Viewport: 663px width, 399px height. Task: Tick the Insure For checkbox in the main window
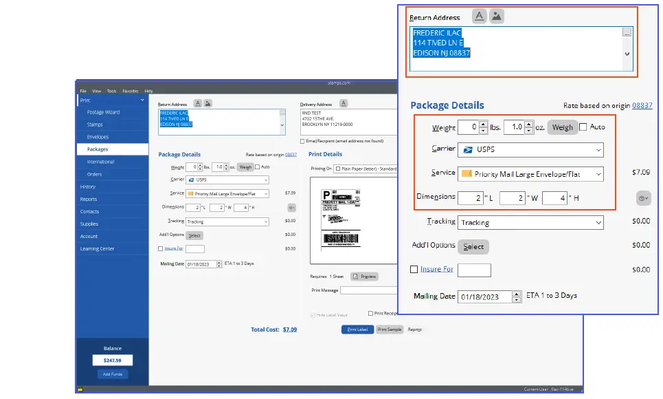160,248
